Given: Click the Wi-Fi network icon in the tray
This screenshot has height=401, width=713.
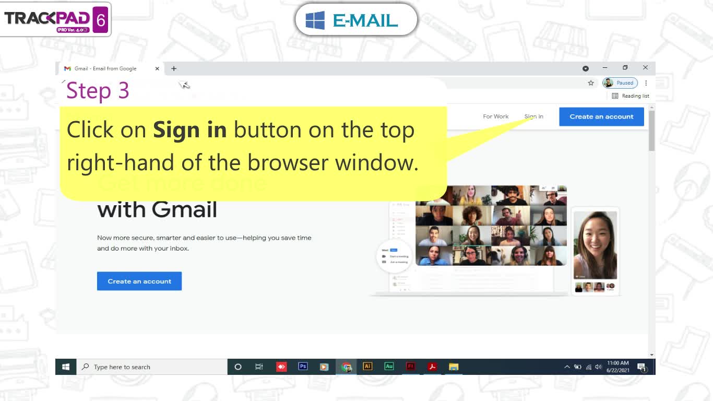Looking at the screenshot, I should [x=589, y=367].
